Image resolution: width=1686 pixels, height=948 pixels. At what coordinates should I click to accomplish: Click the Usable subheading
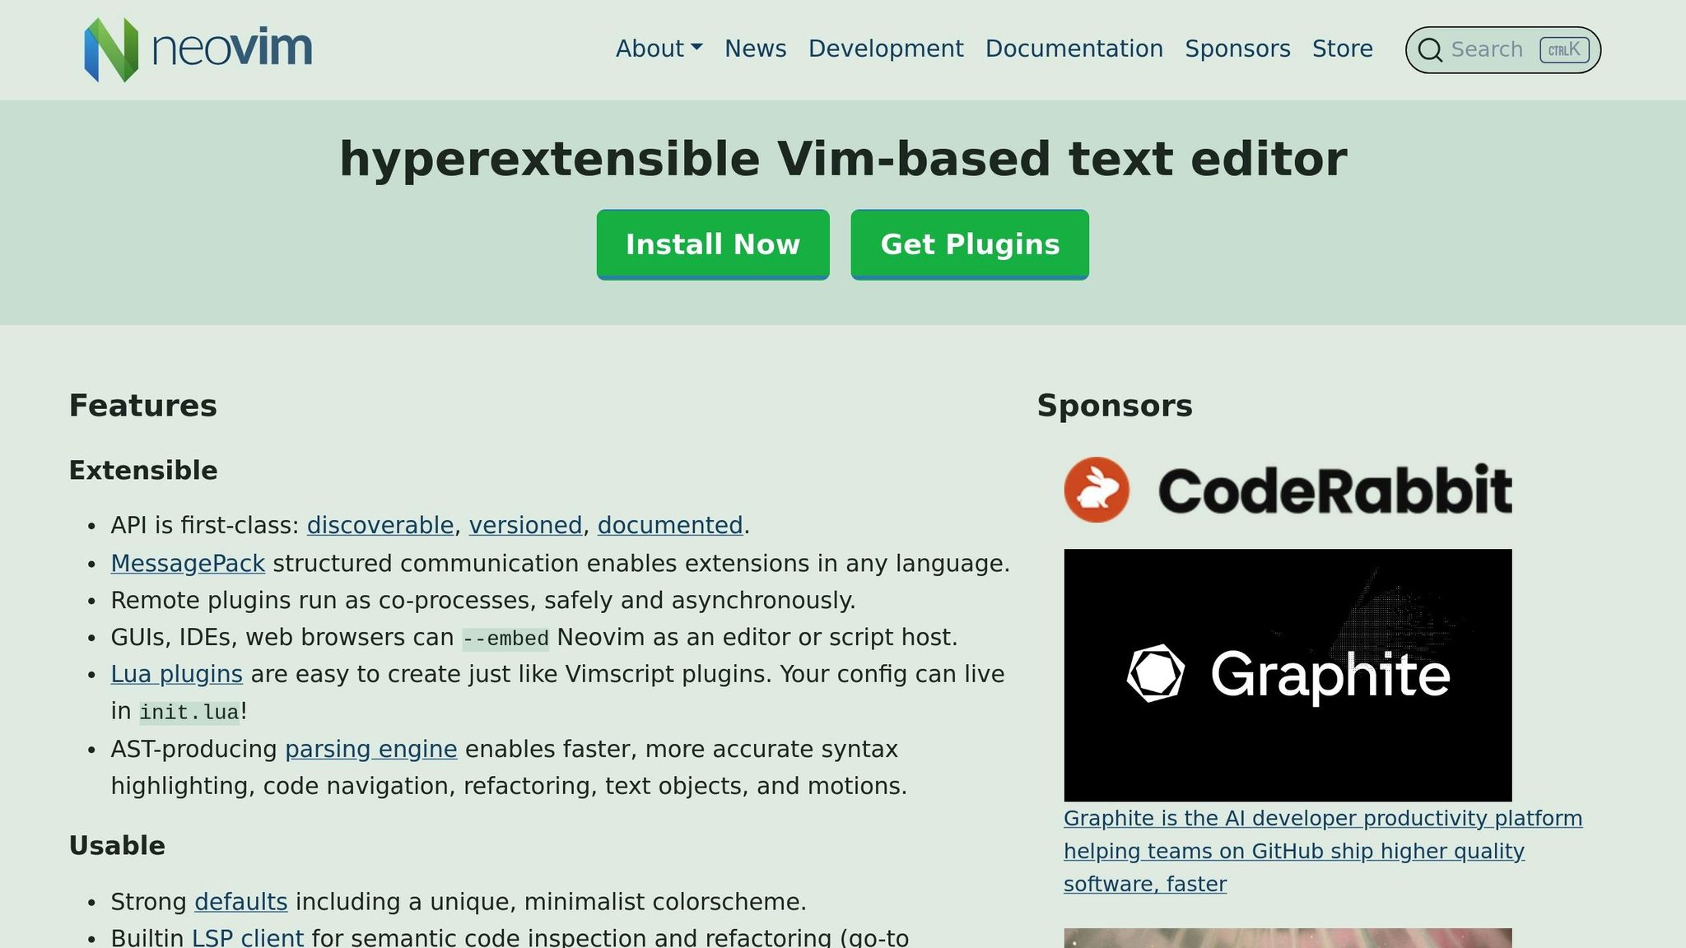click(117, 846)
